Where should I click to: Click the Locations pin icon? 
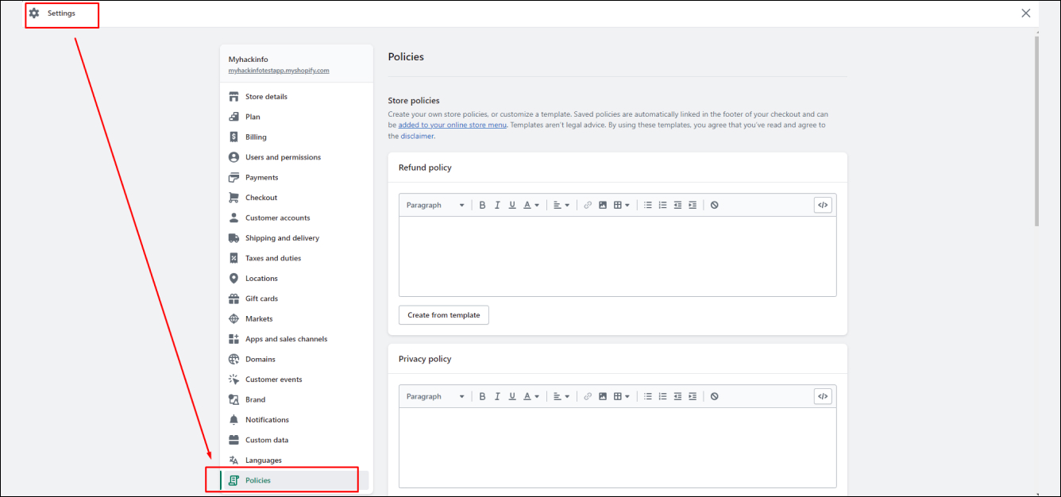coord(233,279)
